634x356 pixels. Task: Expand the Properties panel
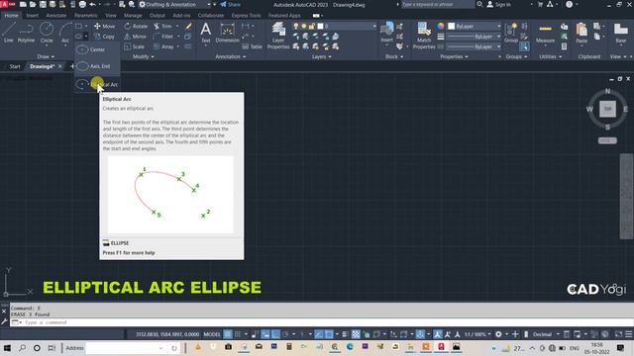[454, 57]
